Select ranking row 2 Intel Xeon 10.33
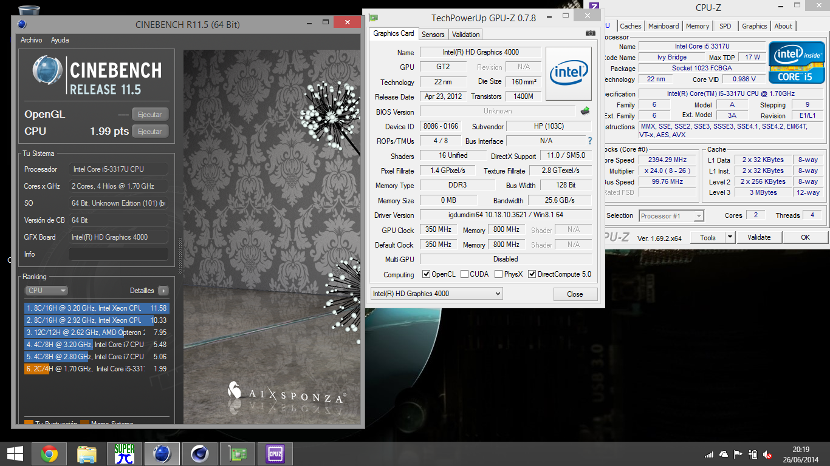 tap(96, 320)
